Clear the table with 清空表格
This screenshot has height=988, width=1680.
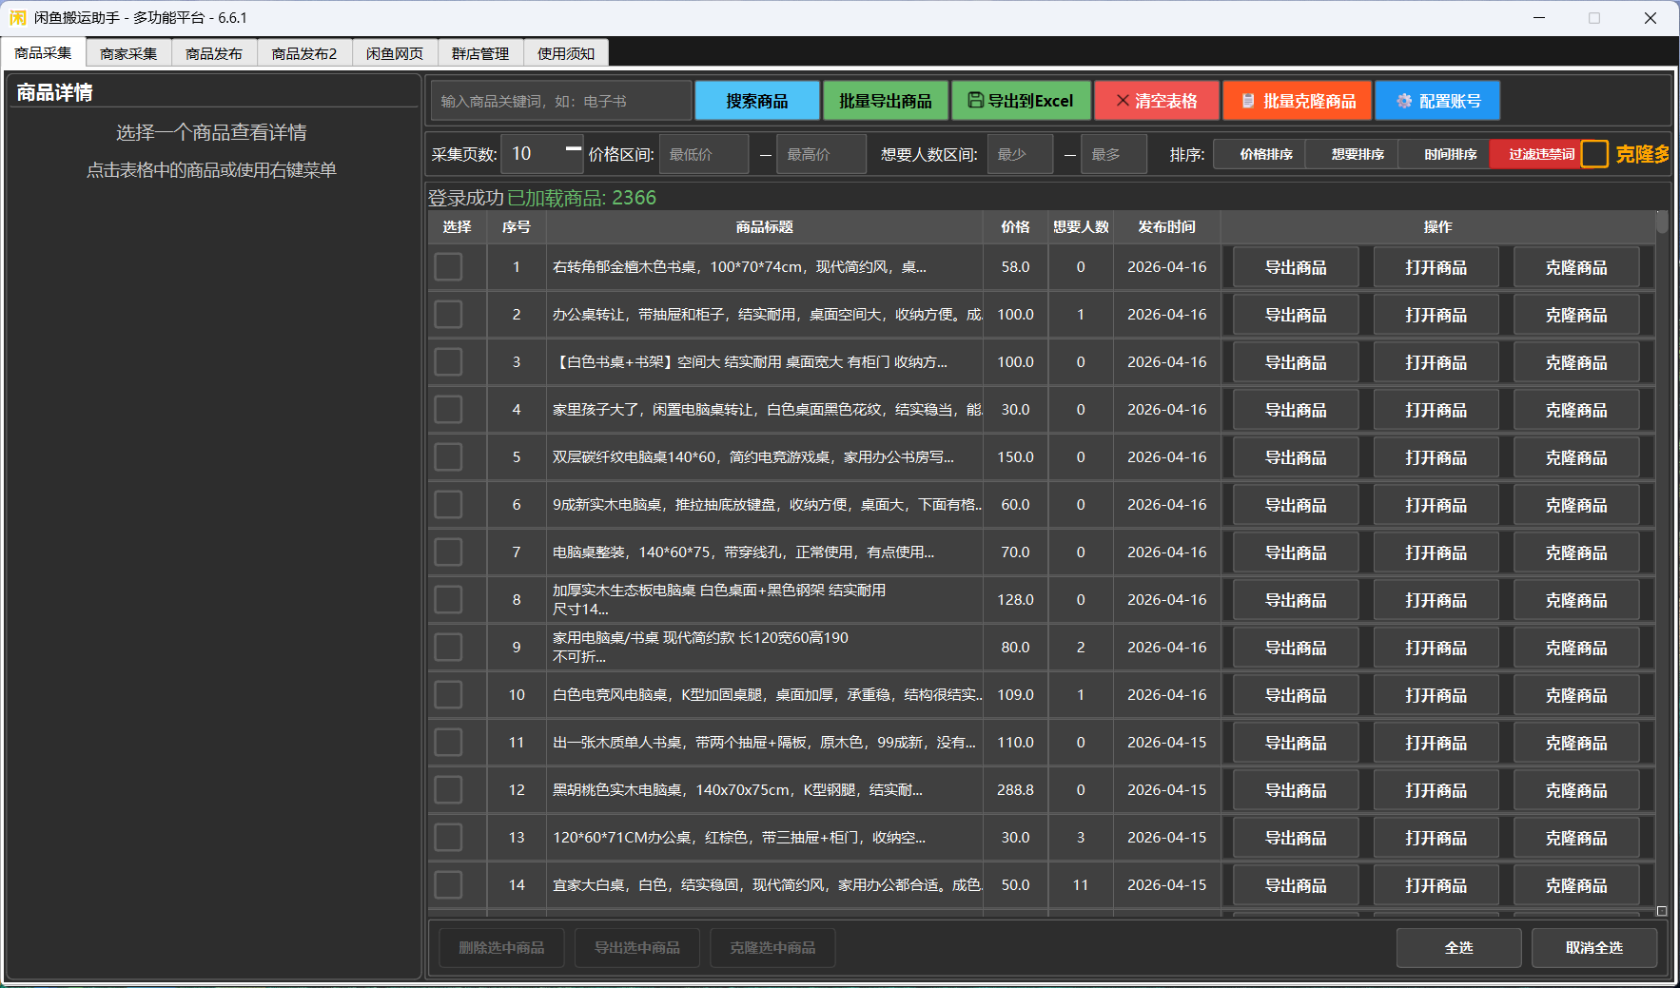click(x=1156, y=101)
